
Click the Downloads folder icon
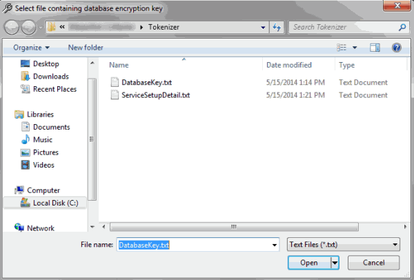point(26,77)
